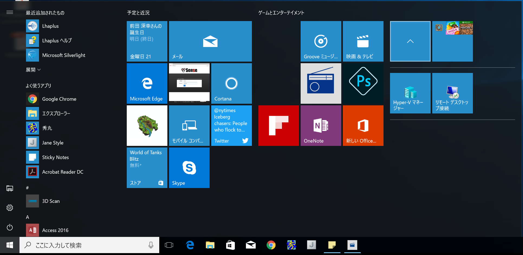This screenshot has height=255, width=523.
Task: Open the 映画 & テレビ tile
Action: (363, 41)
